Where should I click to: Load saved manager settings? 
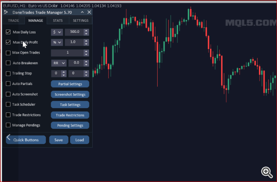pos(80,140)
